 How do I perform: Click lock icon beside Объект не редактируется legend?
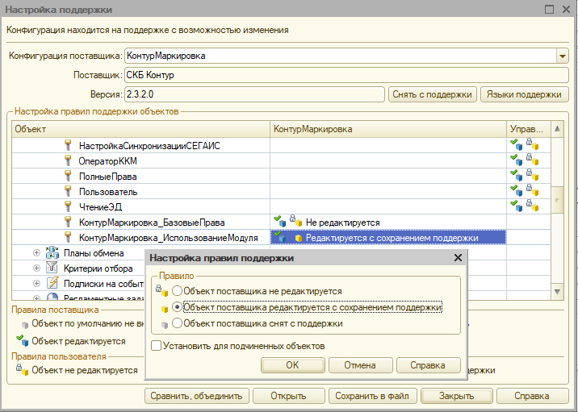[22, 369]
